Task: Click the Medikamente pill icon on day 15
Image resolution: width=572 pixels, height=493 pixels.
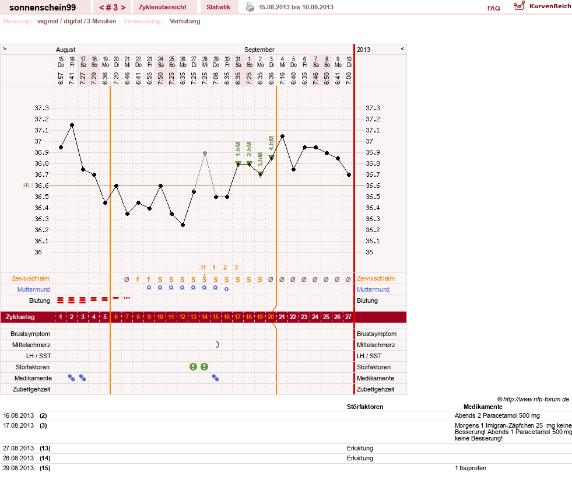Action: (x=216, y=378)
